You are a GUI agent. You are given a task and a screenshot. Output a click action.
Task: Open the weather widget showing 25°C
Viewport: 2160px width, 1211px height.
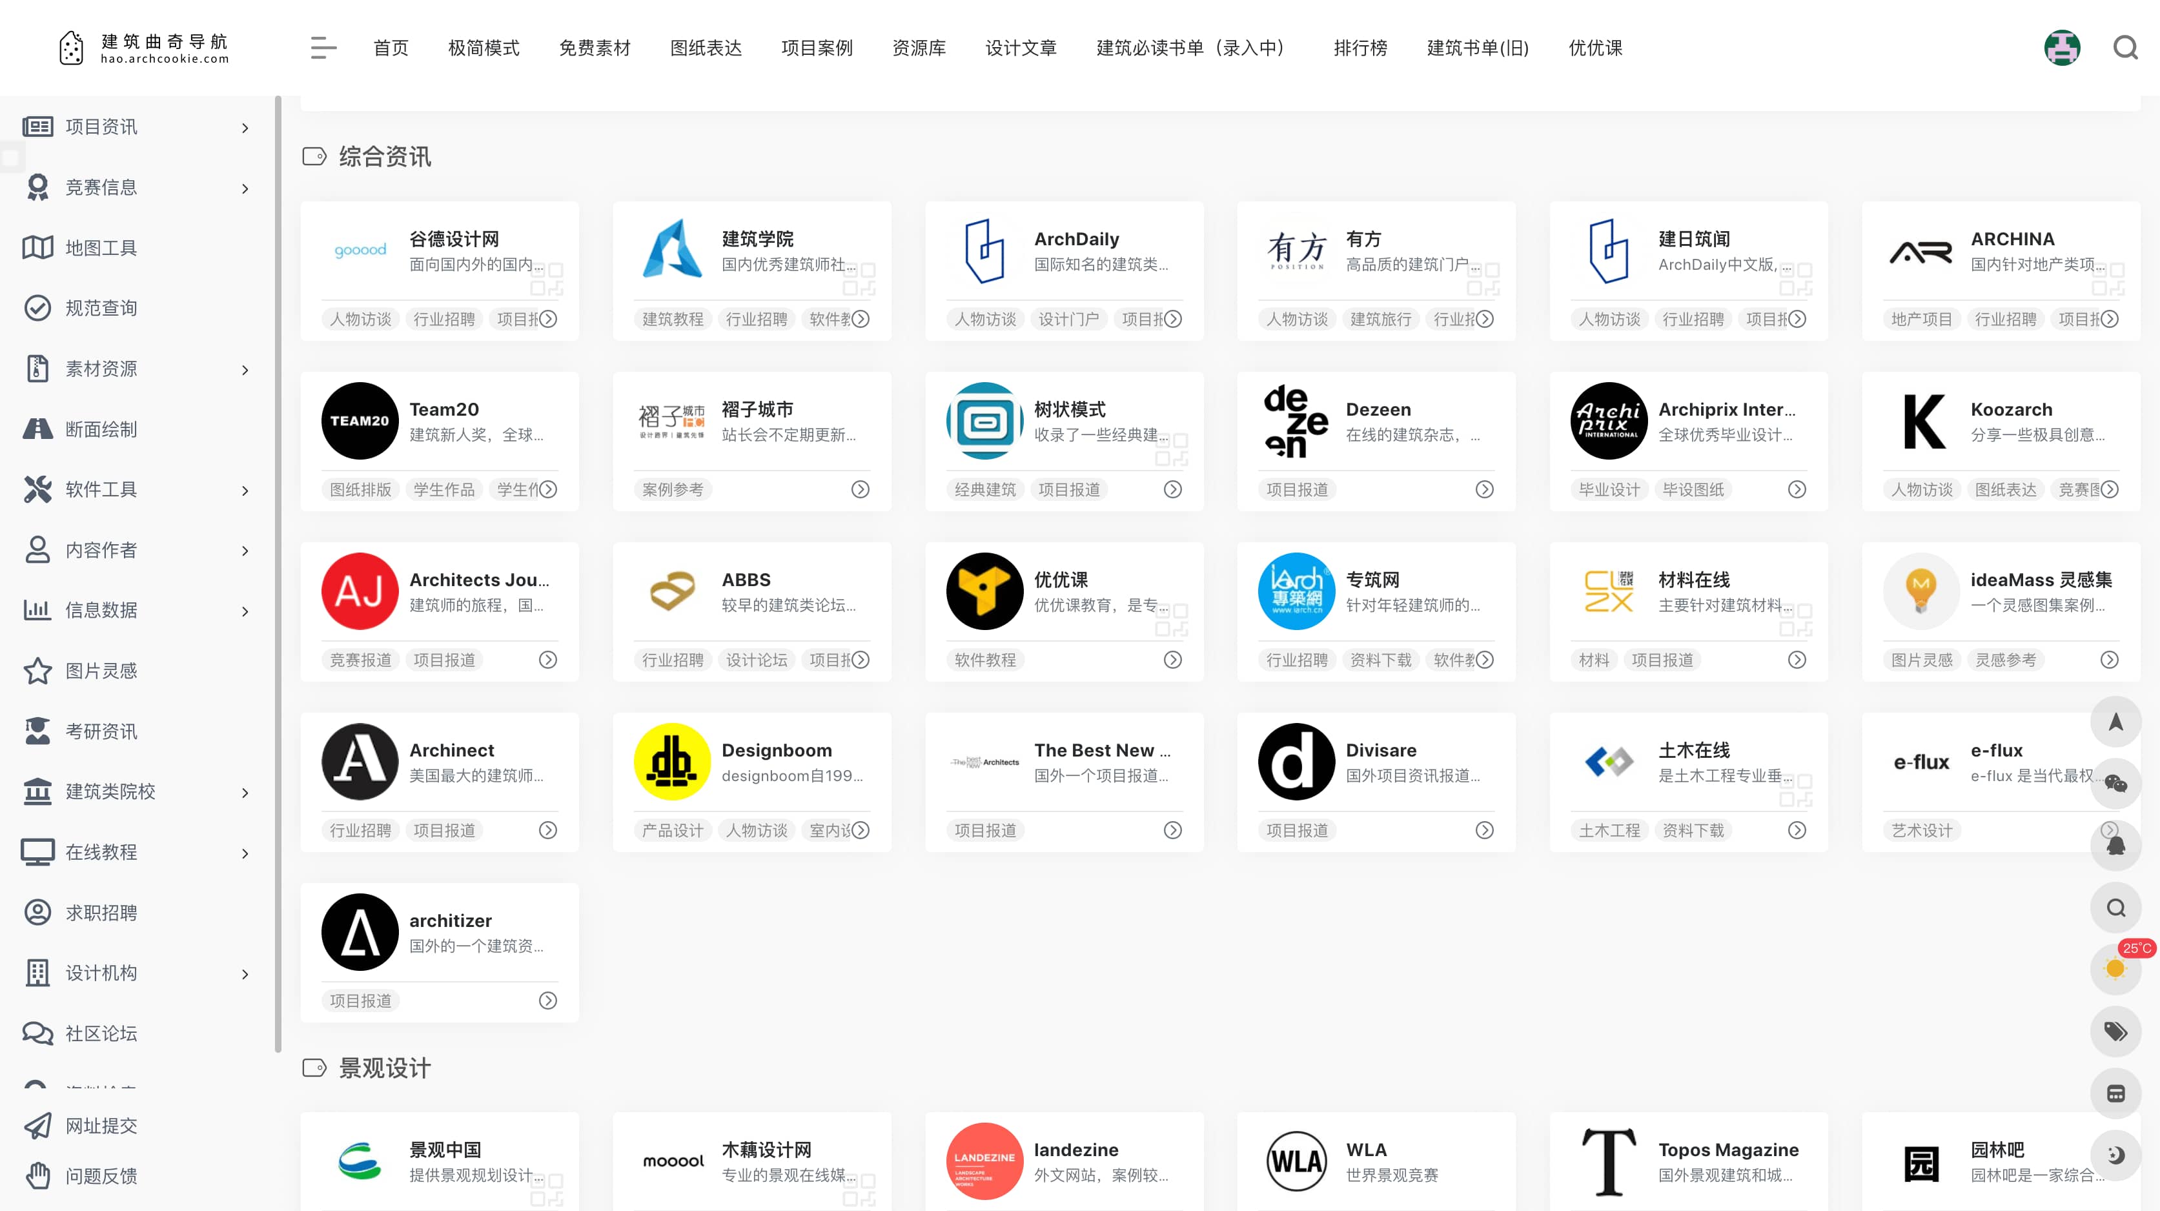pyautogui.click(x=2115, y=969)
